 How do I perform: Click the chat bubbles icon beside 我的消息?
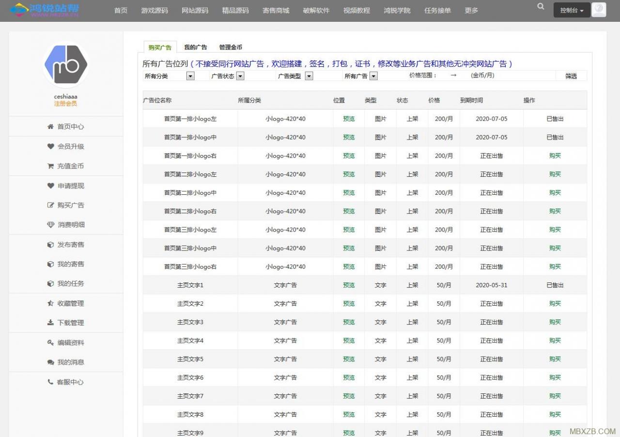[x=50, y=362]
